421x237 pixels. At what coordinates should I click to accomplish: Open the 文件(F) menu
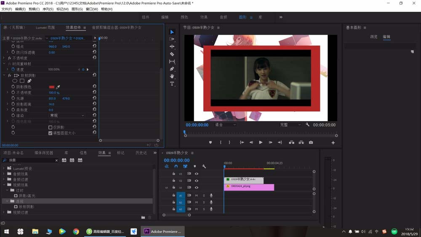(x=7, y=9)
